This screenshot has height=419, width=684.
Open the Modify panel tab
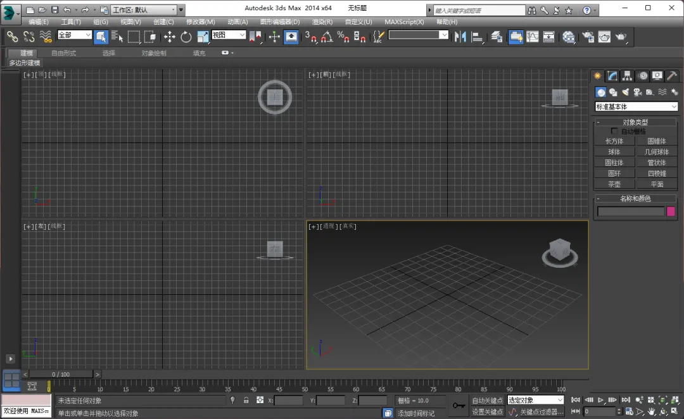612,76
